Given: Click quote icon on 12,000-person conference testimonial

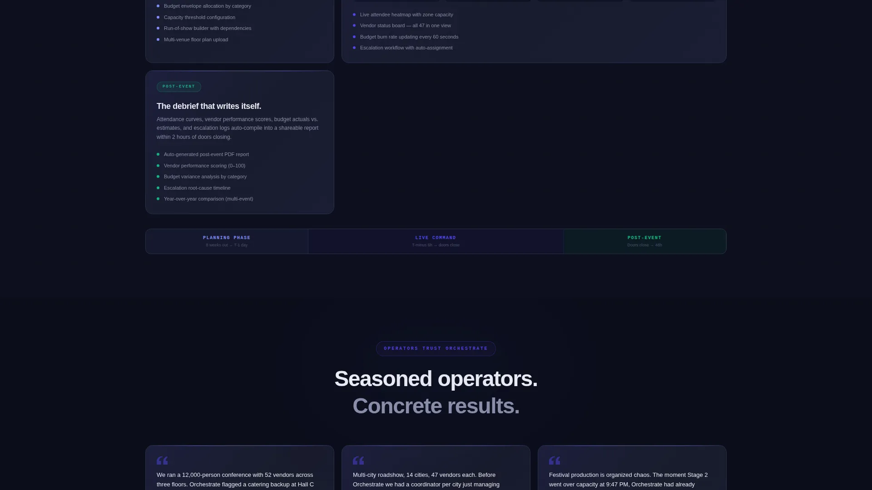Looking at the screenshot, I should pos(162,461).
